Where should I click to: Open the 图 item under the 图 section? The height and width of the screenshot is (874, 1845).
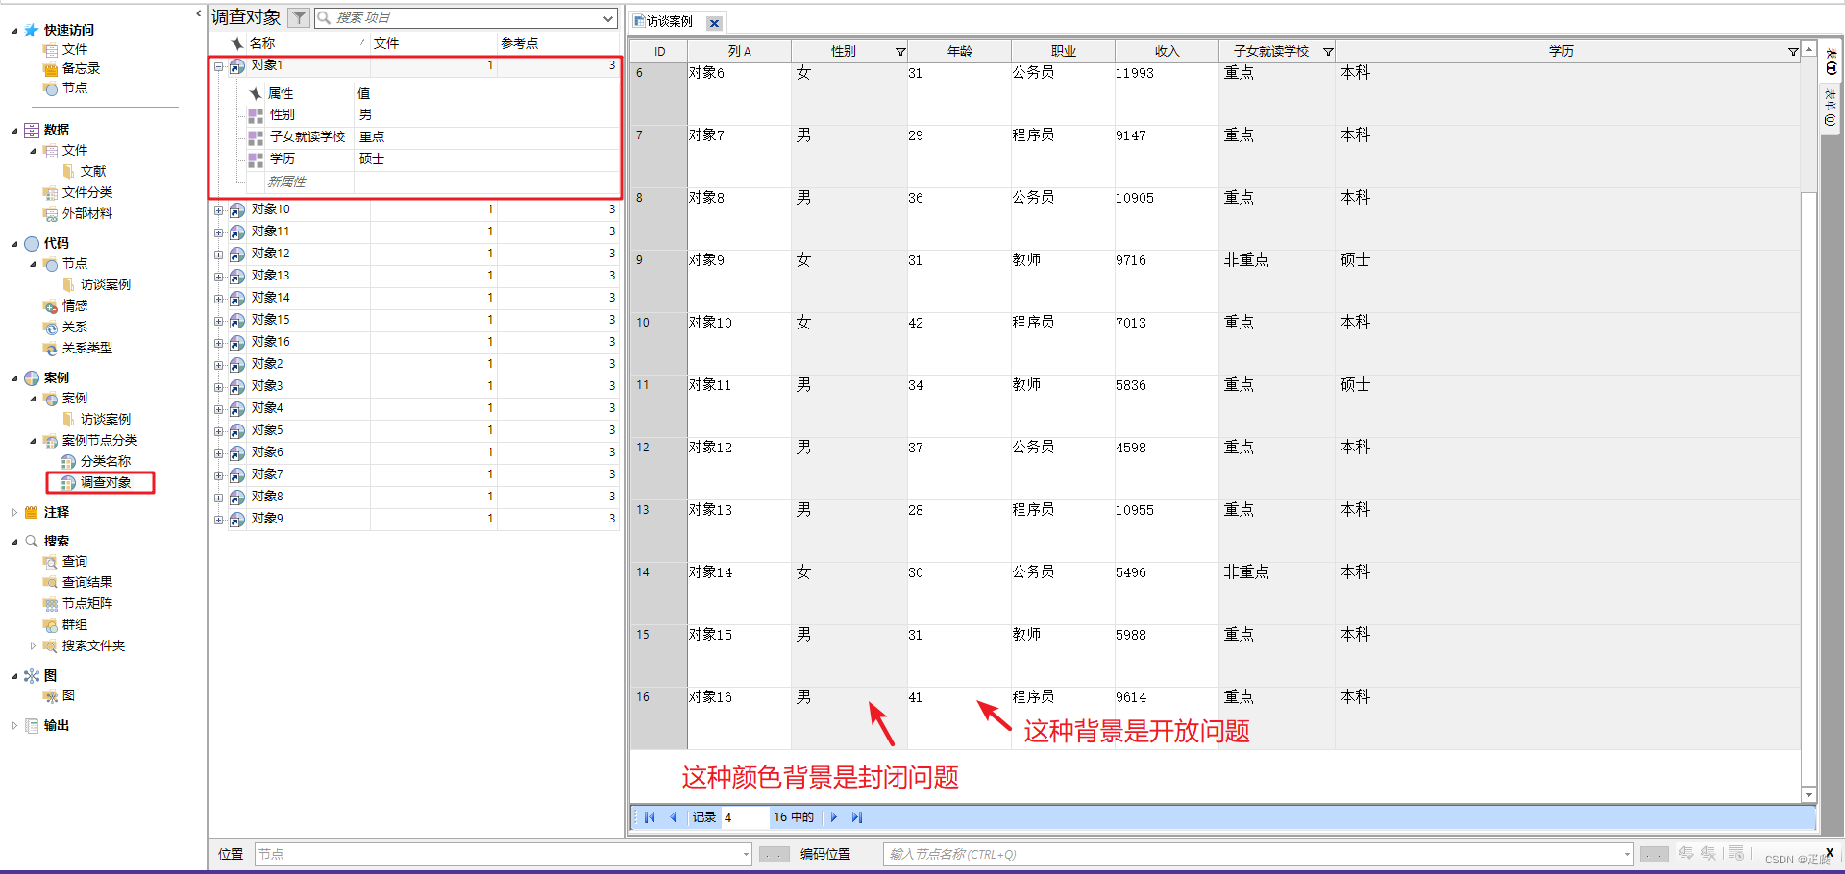[x=68, y=695]
